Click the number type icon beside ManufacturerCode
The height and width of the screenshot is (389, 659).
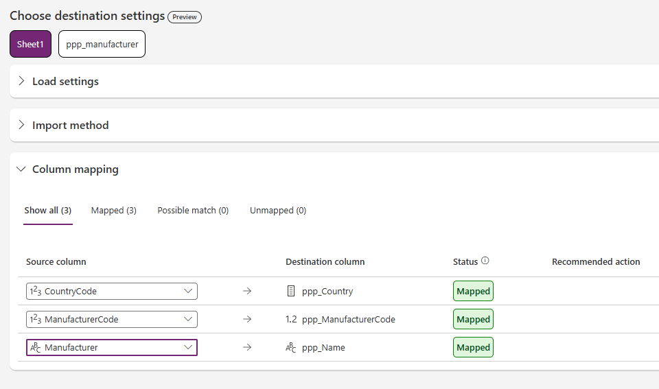click(36, 319)
